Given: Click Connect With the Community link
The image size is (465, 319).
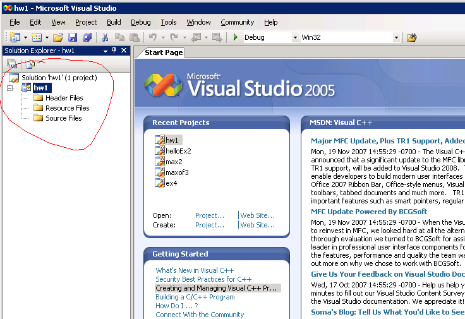Looking at the screenshot, I should coord(200,315).
